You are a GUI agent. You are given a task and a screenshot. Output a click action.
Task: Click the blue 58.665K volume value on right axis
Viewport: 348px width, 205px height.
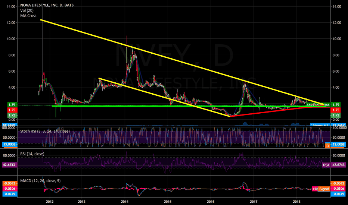338,125
